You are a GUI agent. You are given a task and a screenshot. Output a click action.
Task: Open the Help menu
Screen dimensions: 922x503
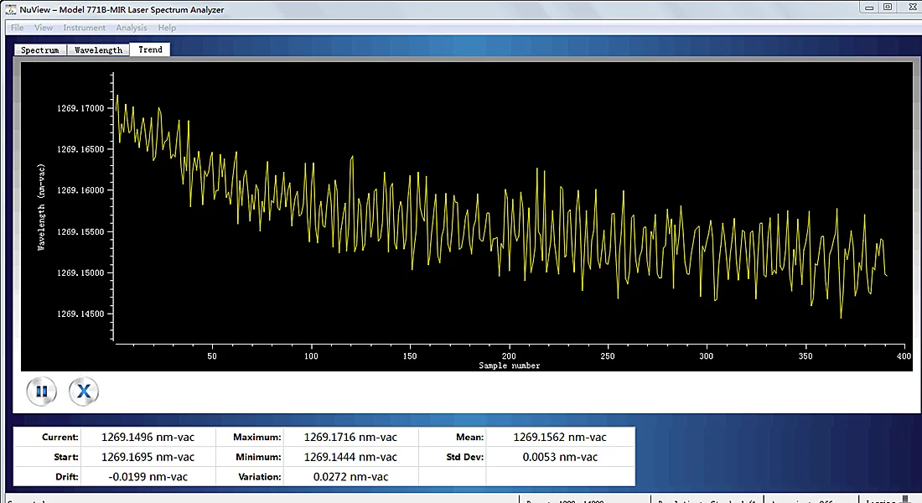(167, 28)
